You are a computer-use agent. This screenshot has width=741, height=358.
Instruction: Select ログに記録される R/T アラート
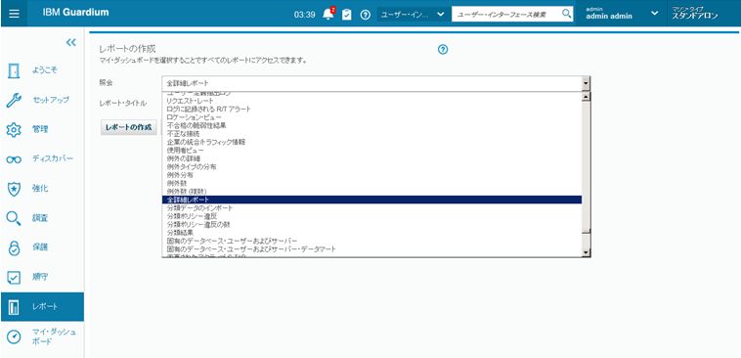(x=371, y=109)
